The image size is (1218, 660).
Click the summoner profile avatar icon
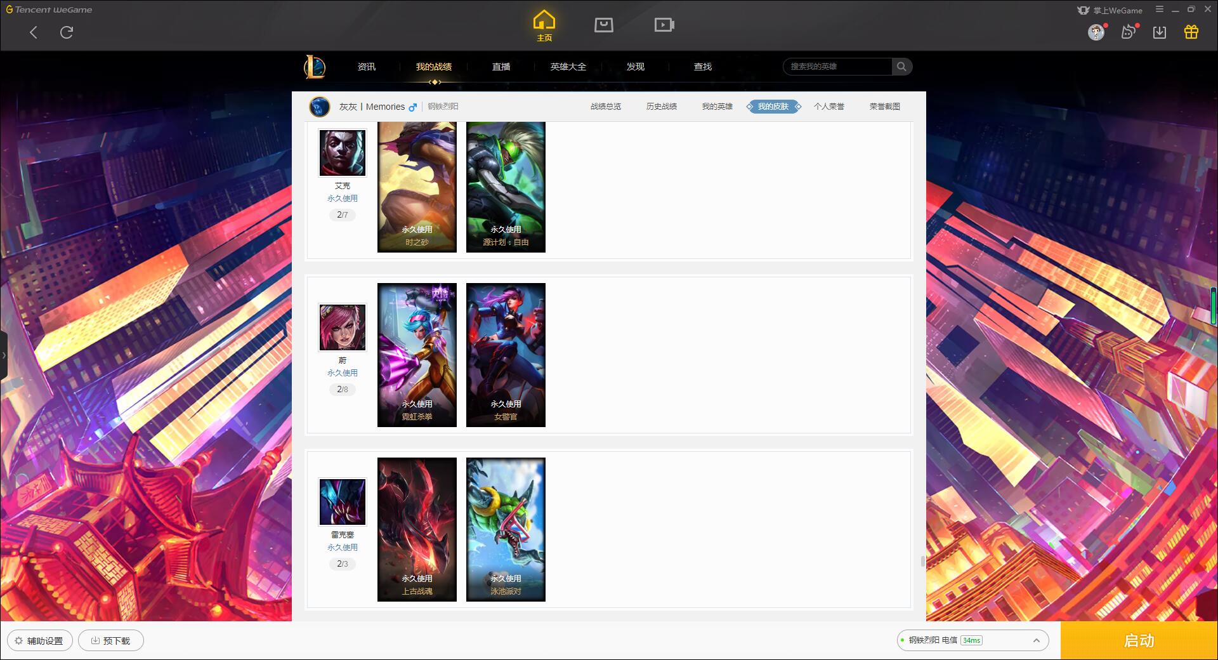click(320, 107)
